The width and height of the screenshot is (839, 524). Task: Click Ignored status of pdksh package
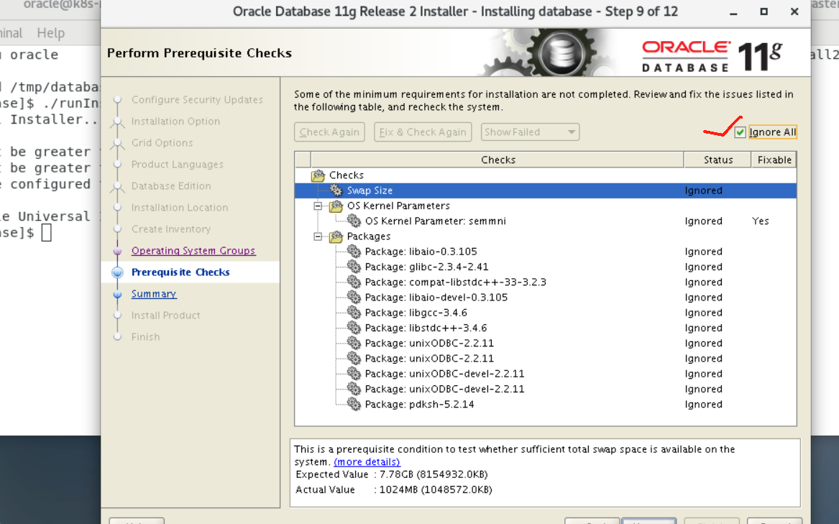point(703,404)
